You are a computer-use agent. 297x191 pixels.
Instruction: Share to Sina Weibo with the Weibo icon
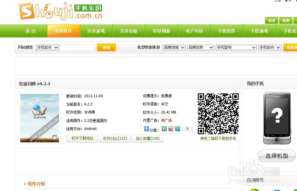click(x=171, y=129)
